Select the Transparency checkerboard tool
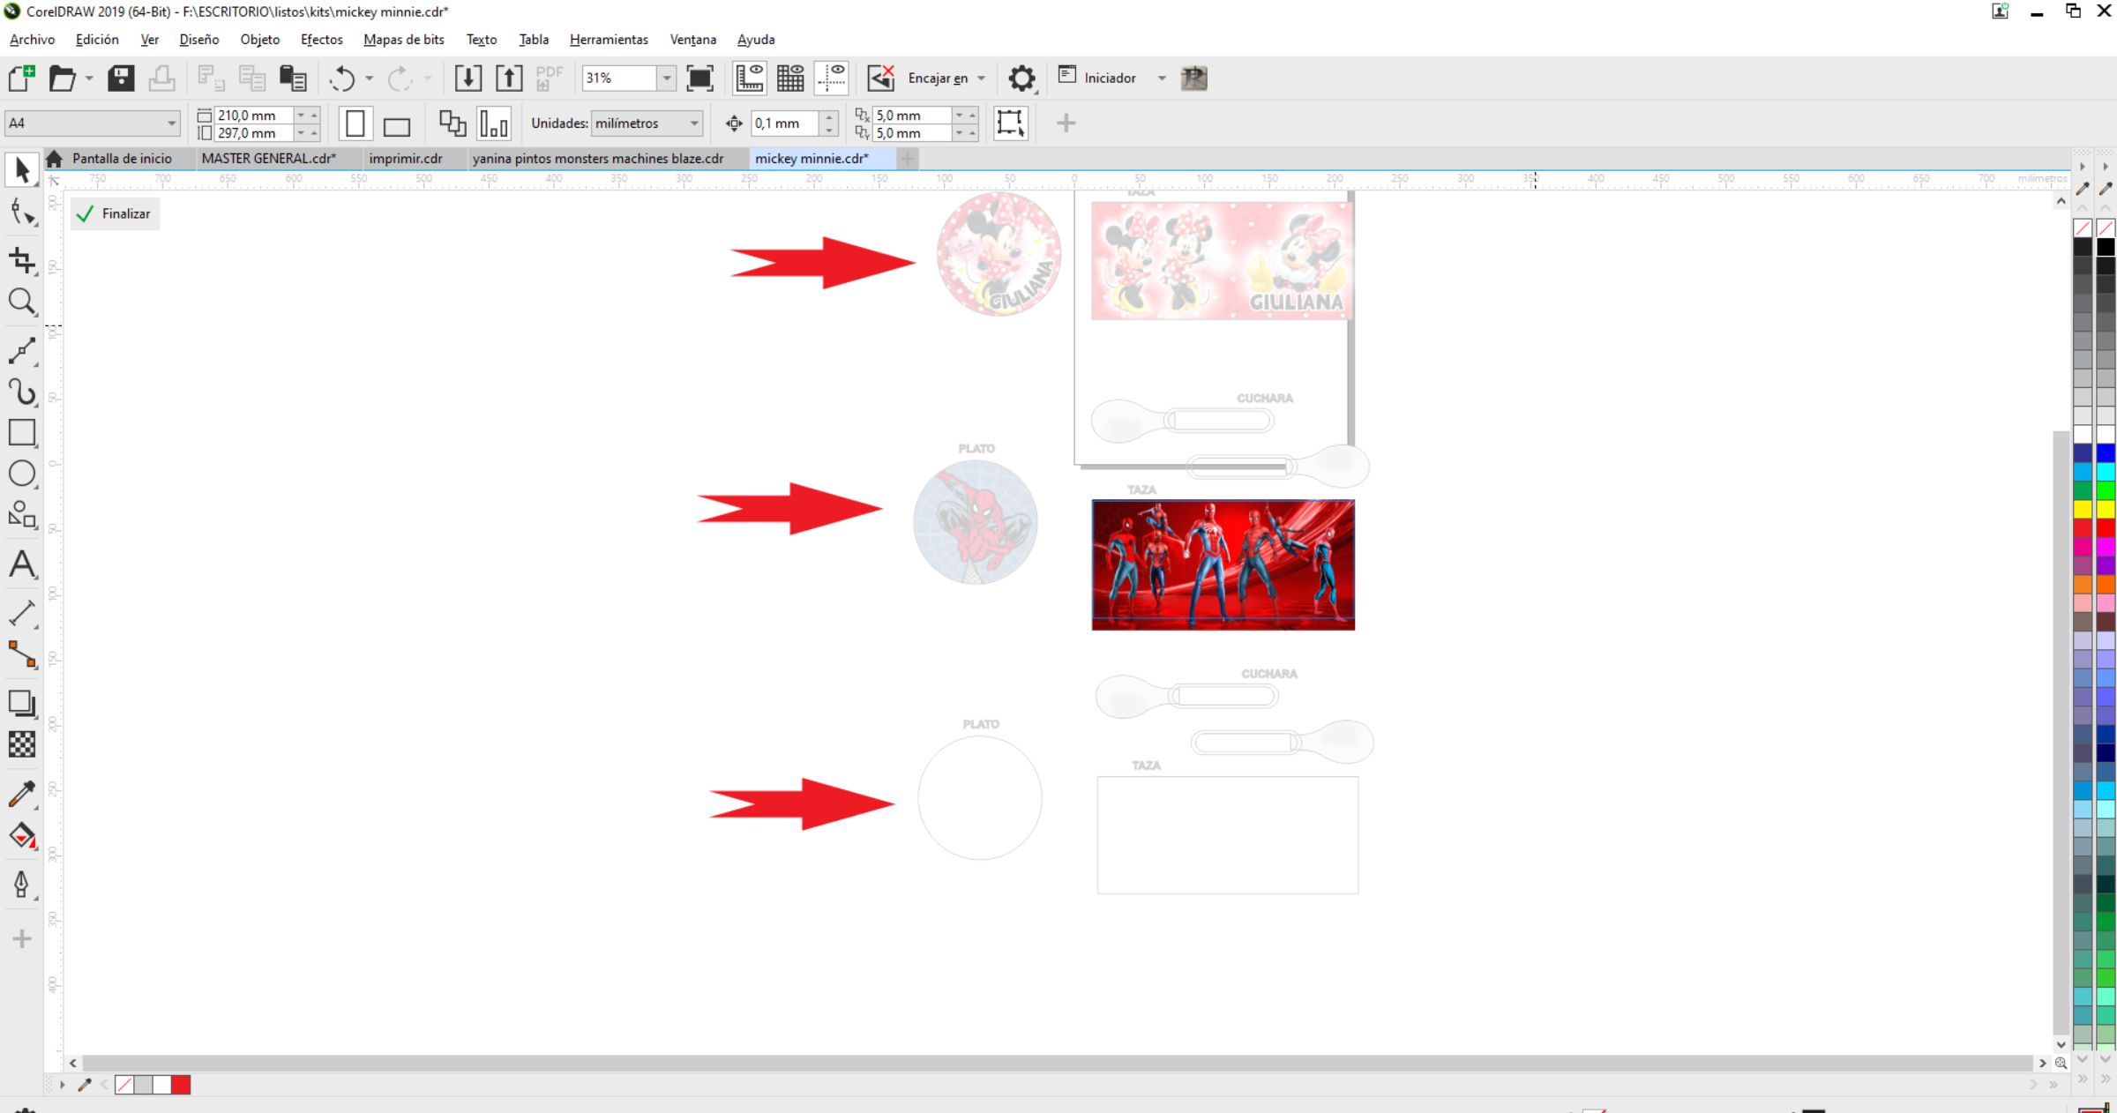2117x1113 pixels. tap(21, 744)
